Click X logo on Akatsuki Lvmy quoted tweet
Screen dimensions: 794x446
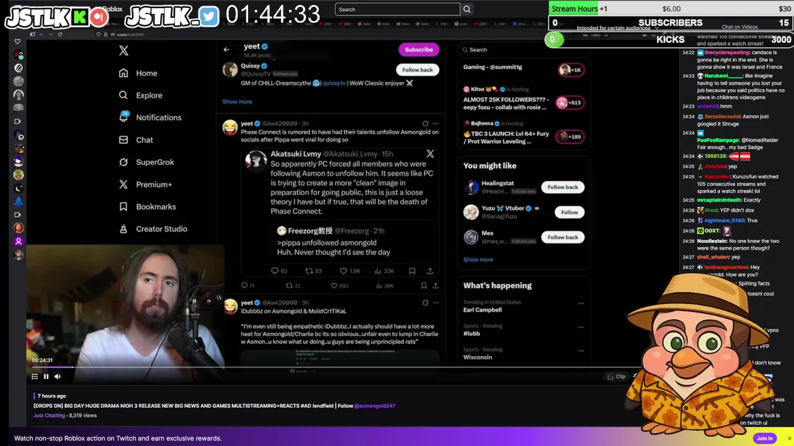(430, 154)
